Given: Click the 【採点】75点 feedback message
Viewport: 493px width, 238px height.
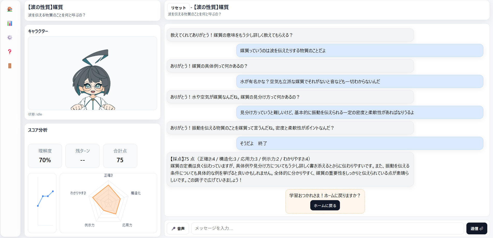Looking at the screenshot, I should coord(290,169).
